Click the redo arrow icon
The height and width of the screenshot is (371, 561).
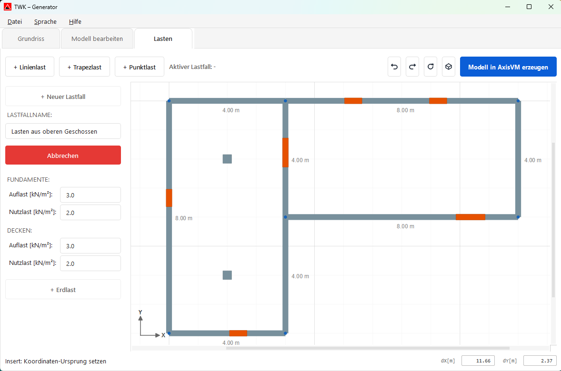tap(412, 67)
